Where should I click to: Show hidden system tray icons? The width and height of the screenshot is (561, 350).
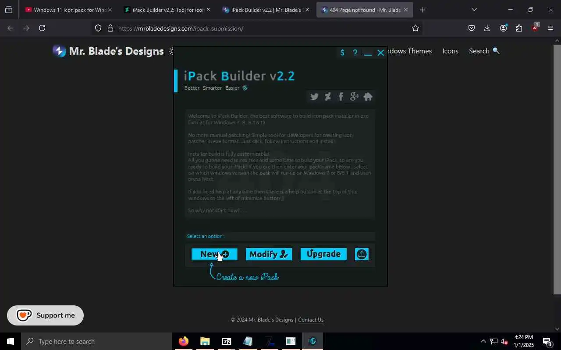[483, 341]
